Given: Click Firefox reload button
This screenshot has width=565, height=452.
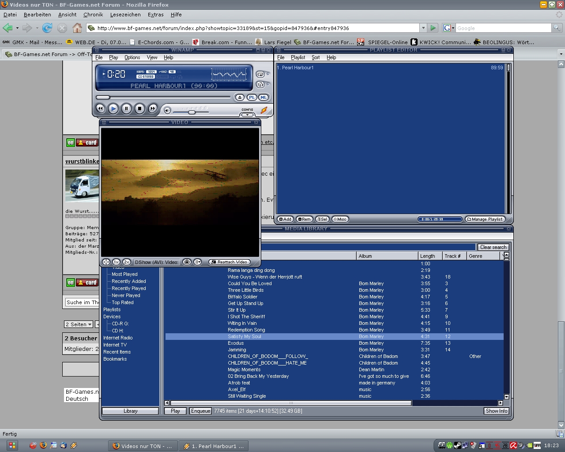Looking at the screenshot, I should (x=47, y=28).
